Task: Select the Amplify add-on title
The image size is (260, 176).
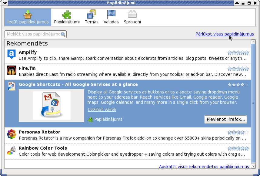Action: pos(28,52)
